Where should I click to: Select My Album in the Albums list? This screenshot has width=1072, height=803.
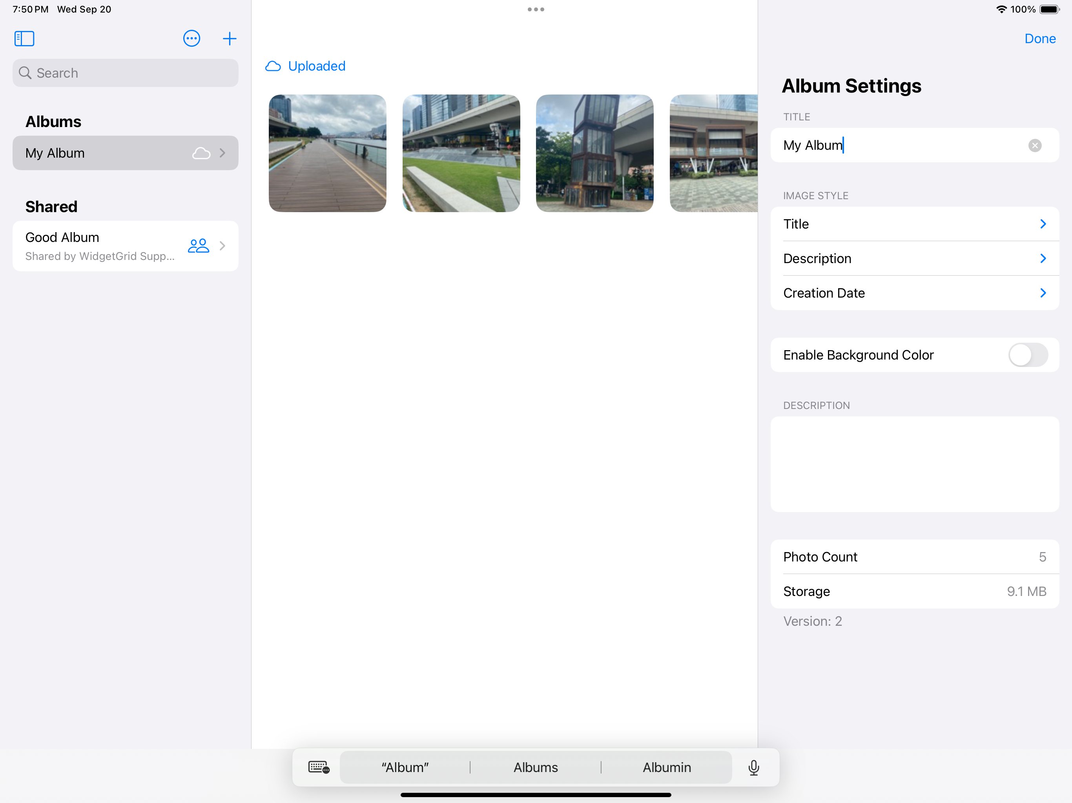click(x=126, y=153)
